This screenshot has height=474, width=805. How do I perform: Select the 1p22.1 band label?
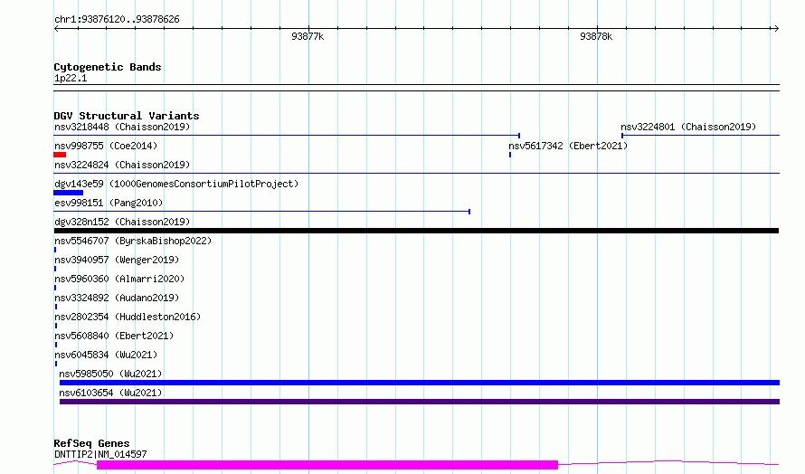tap(71, 79)
